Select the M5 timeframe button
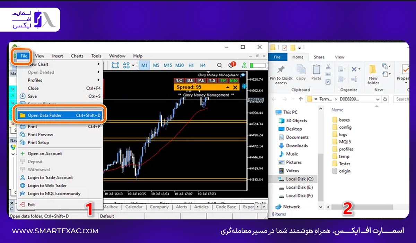Image resolution: width=416 pixels, height=243 pixels. click(156, 65)
